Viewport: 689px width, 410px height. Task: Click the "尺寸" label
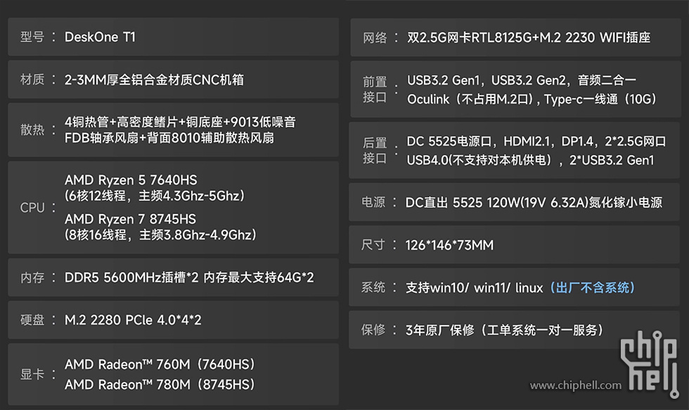coord(373,245)
